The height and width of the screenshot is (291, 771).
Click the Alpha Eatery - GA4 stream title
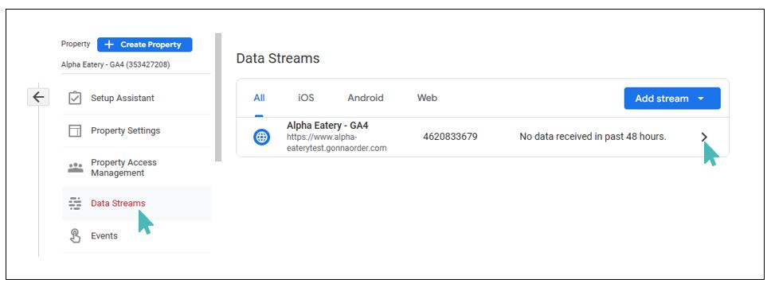(x=327, y=126)
